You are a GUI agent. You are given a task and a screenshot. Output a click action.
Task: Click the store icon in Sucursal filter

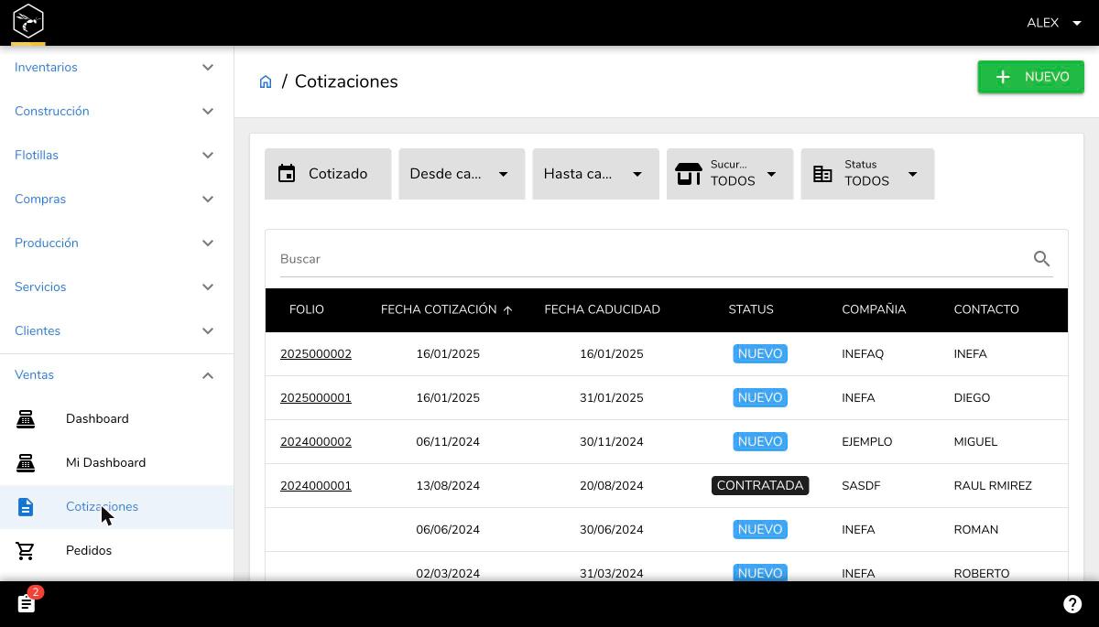(x=689, y=174)
